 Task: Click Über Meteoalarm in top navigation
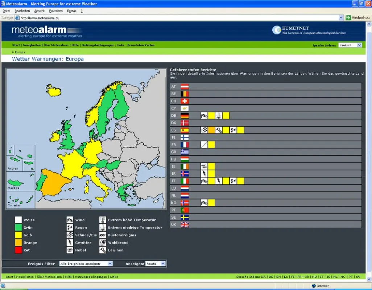tap(56, 45)
